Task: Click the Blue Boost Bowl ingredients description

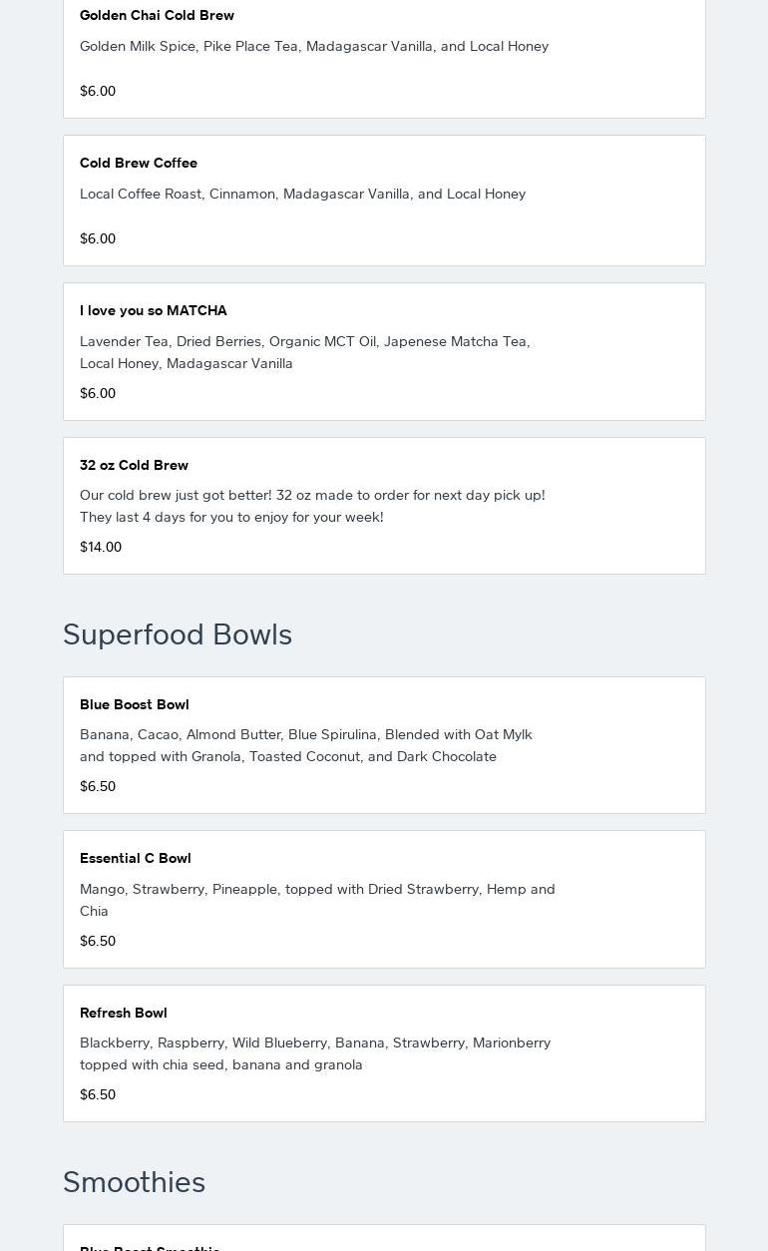Action: 306,745
